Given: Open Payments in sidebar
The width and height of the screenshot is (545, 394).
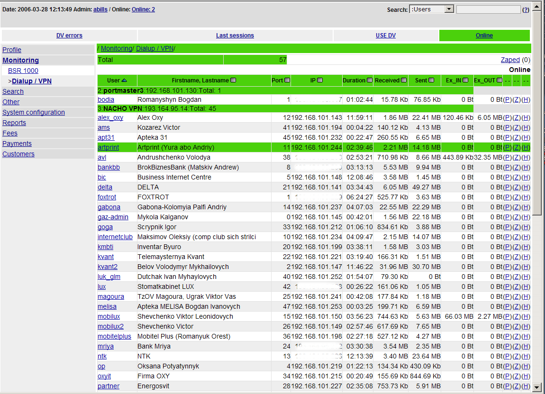Looking at the screenshot, I should point(17,143).
